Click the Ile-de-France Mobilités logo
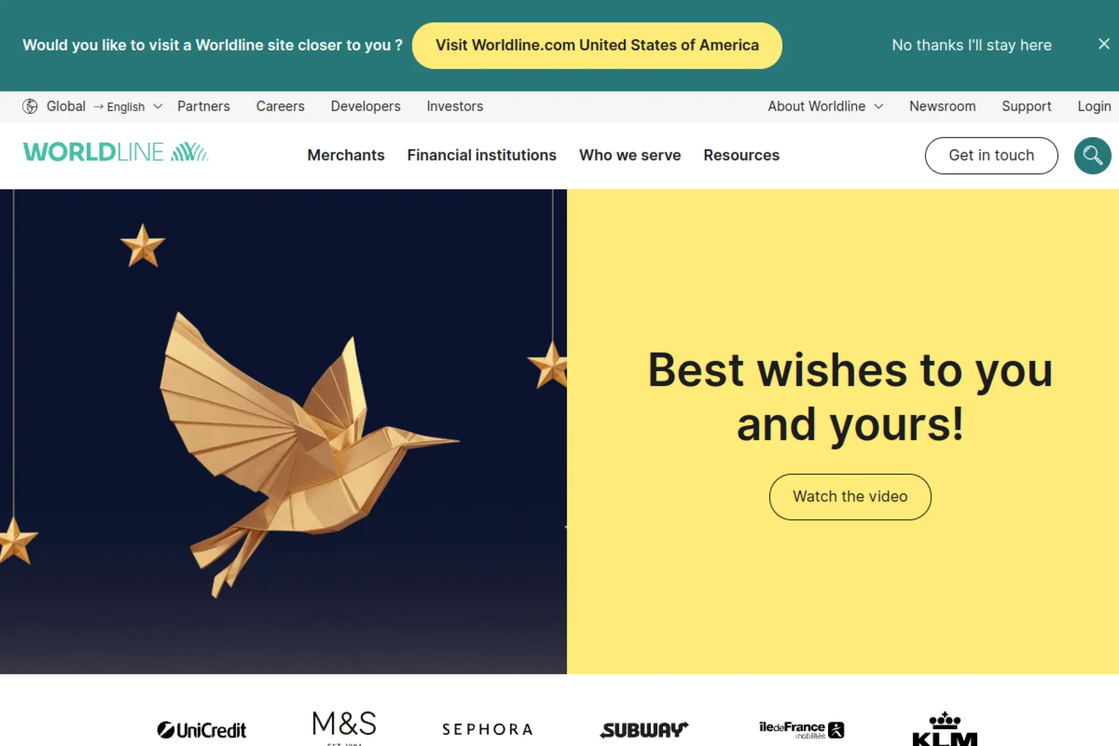This screenshot has width=1119, height=746. (801, 730)
